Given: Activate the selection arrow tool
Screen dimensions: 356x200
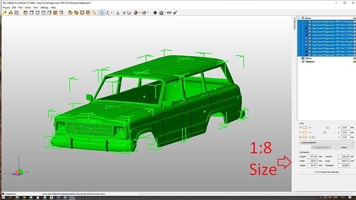Looking at the screenshot, I should [102, 13].
